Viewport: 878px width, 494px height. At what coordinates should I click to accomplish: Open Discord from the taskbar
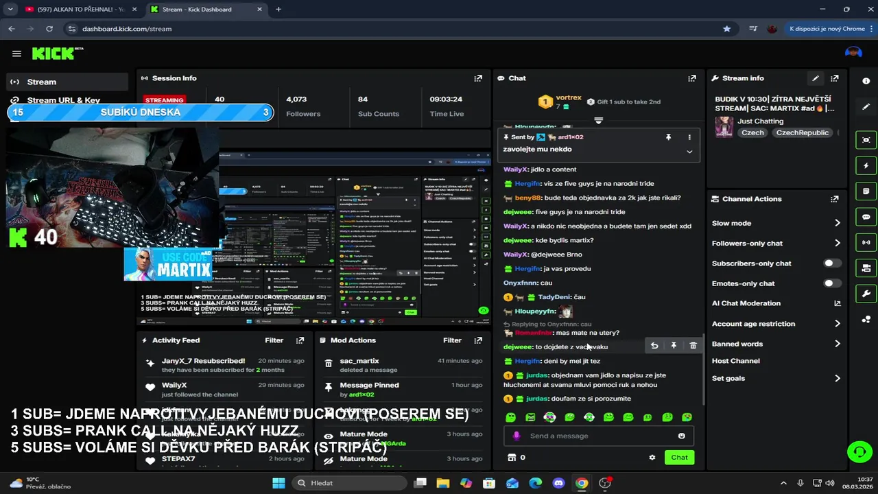[x=558, y=483]
